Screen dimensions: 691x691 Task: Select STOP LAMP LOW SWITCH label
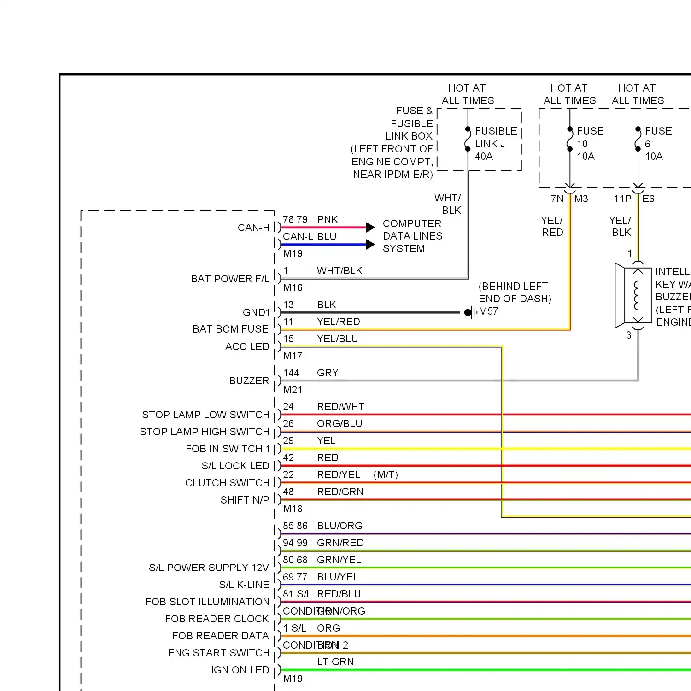pyautogui.click(x=205, y=415)
